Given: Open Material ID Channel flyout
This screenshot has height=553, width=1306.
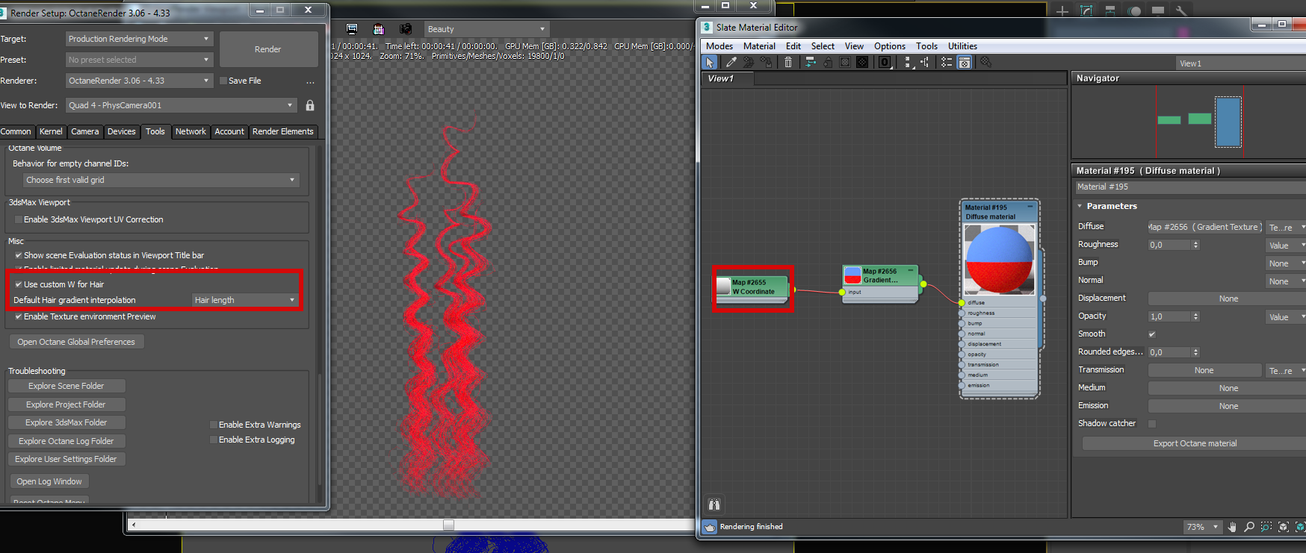Looking at the screenshot, I should coord(885,63).
